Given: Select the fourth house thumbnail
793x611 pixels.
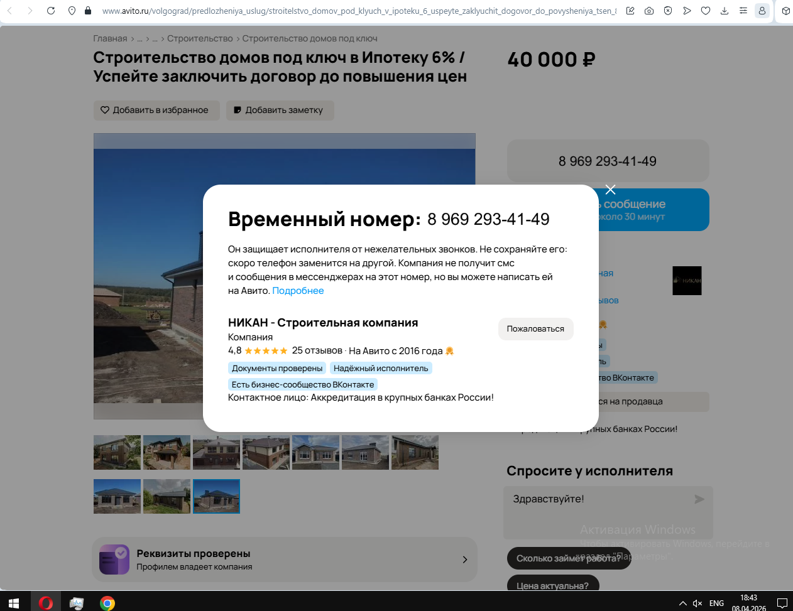Looking at the screenshot, I should click(x=266, y=452).
